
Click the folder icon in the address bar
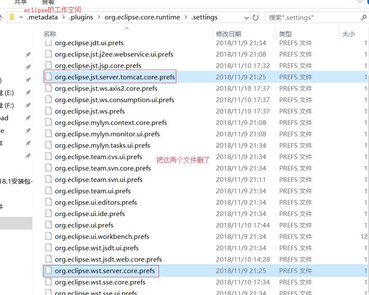click(12, 17)
